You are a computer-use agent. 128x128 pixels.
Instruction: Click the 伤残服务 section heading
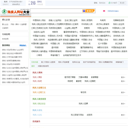pos(36,122)
